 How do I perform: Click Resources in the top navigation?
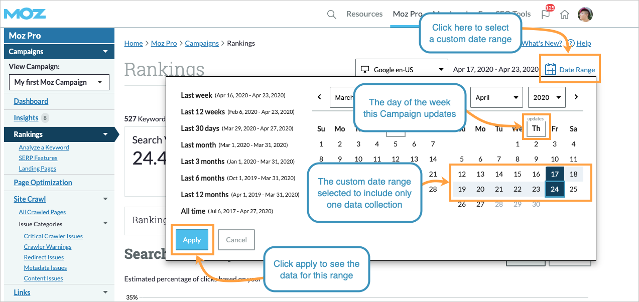point(364,14)
